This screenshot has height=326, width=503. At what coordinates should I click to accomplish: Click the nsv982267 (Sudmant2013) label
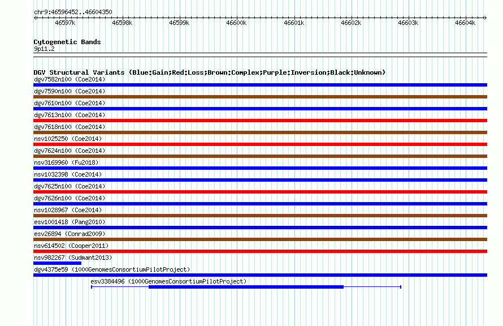pos(73,258)
